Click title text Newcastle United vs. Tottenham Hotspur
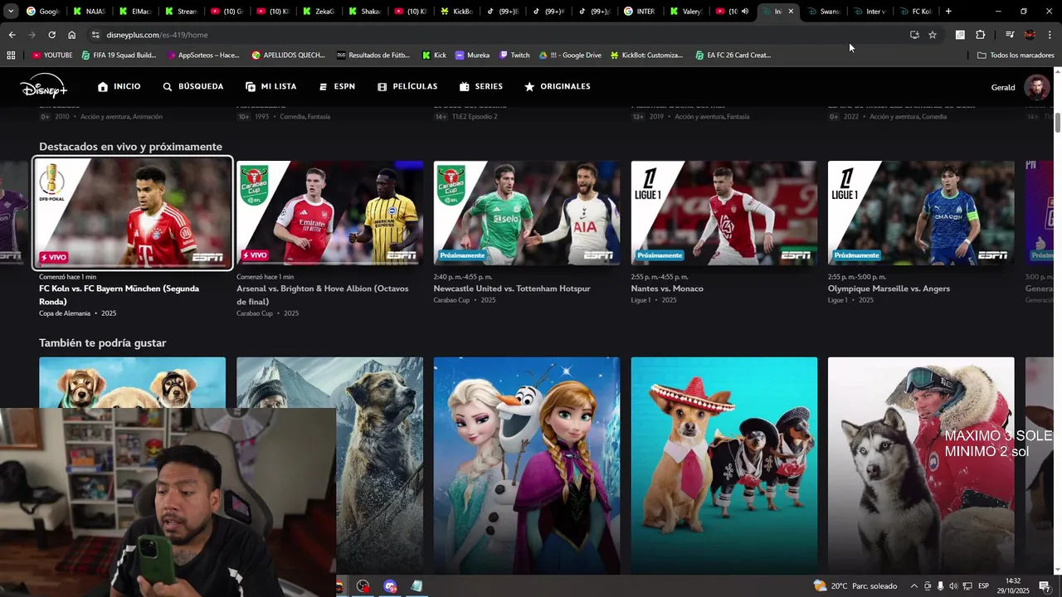Screen dimensions: 1062x597 pyautogui.click(x=512, y=289)
